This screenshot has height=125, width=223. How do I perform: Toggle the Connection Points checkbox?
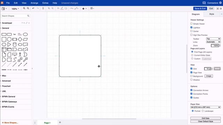pos(191,94)
